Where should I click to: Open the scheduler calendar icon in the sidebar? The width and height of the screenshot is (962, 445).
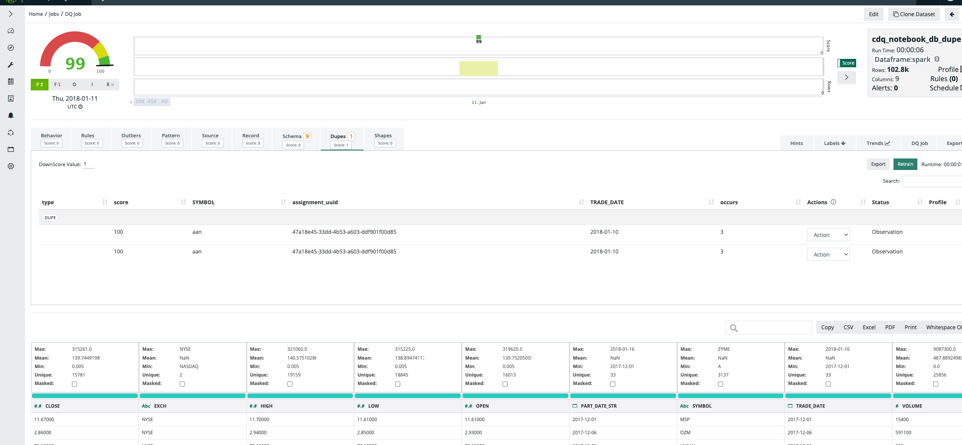[x=11, y=149]
